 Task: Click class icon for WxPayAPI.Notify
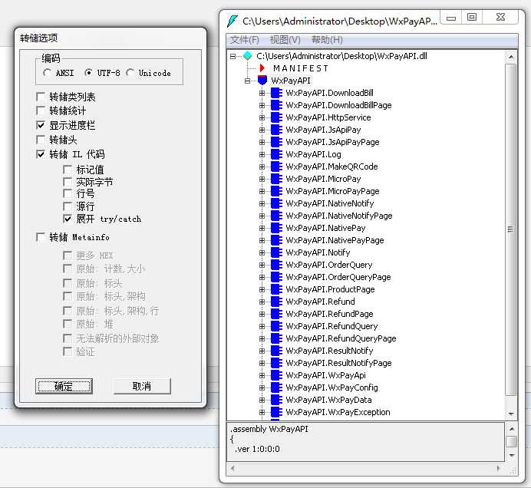click(x=276, y=252)
